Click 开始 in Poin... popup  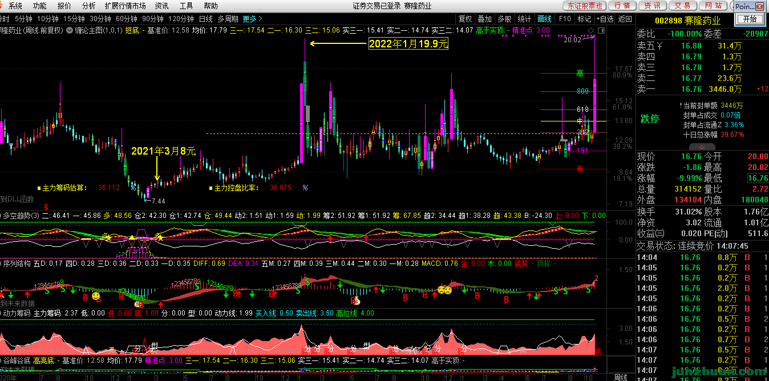(750, 19)
